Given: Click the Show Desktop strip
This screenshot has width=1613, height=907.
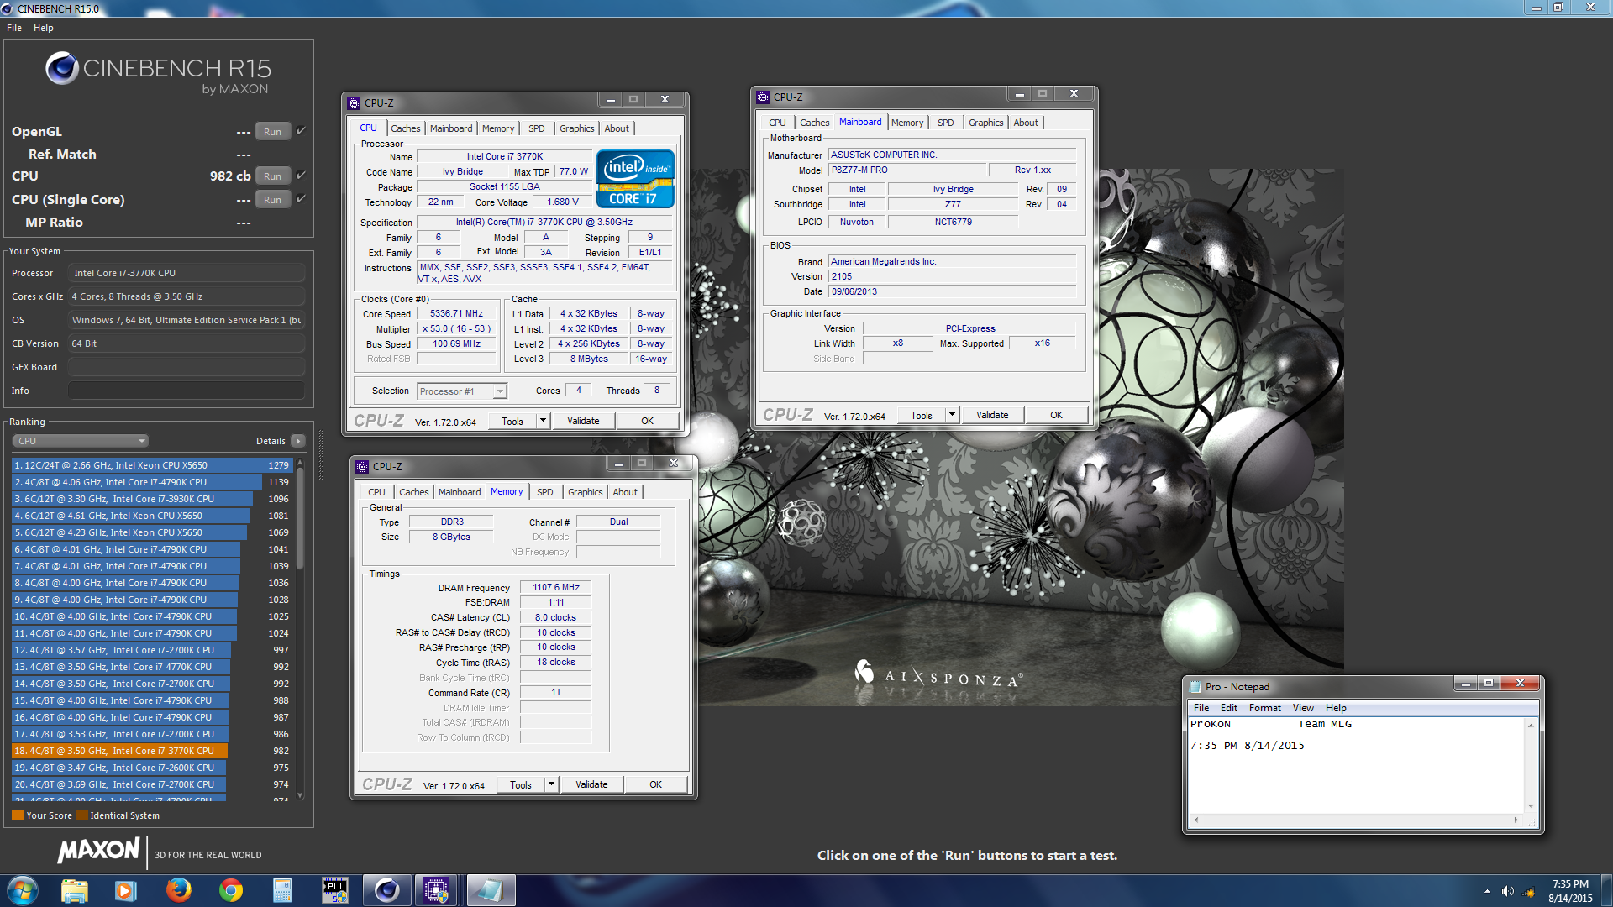Looking at the screenshot, I should (x=1606, y=891).
